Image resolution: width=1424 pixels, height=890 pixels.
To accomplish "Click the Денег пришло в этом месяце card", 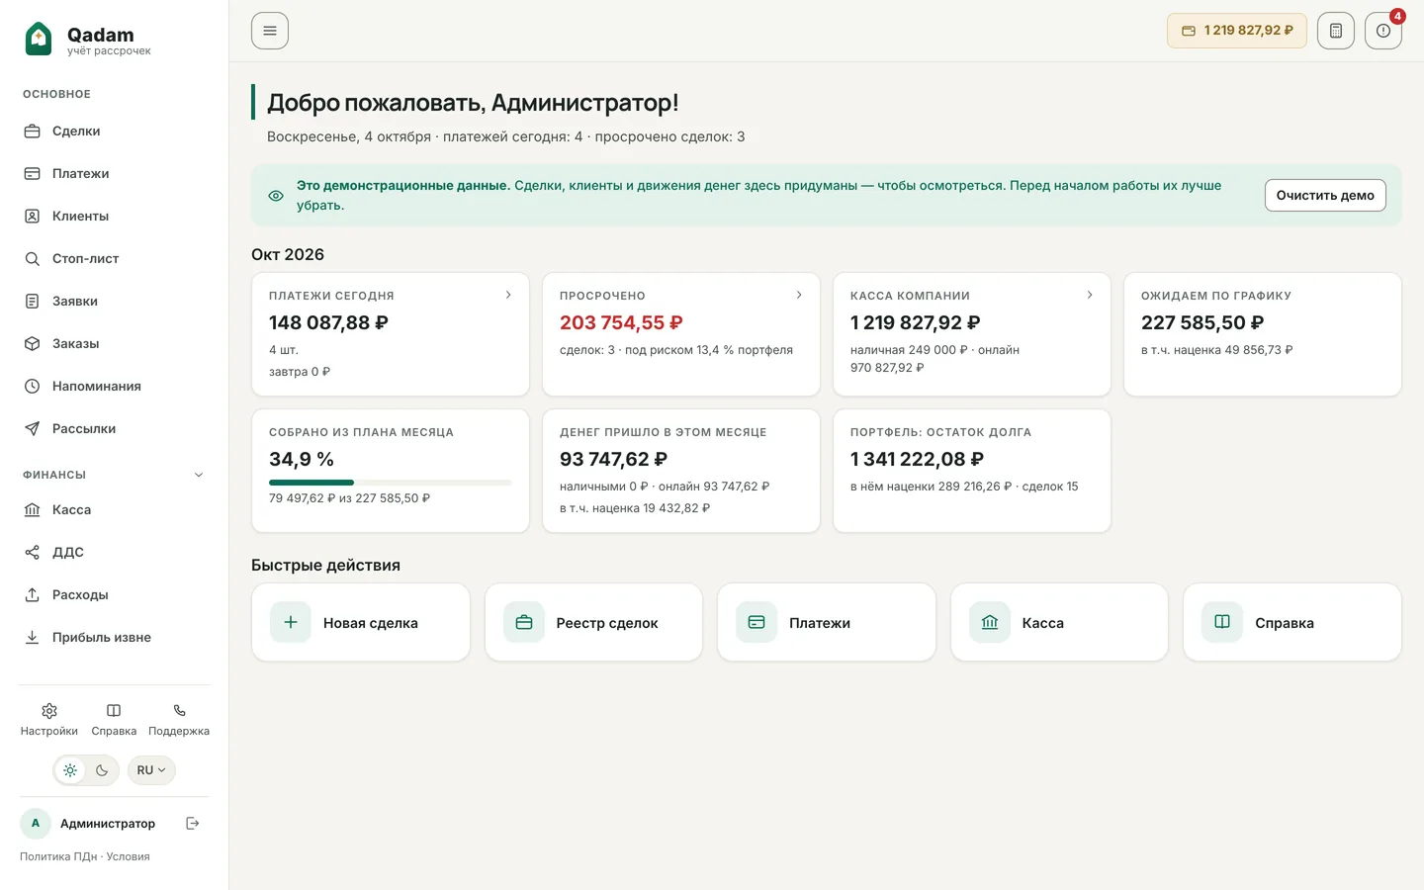I will coord(681,471).
